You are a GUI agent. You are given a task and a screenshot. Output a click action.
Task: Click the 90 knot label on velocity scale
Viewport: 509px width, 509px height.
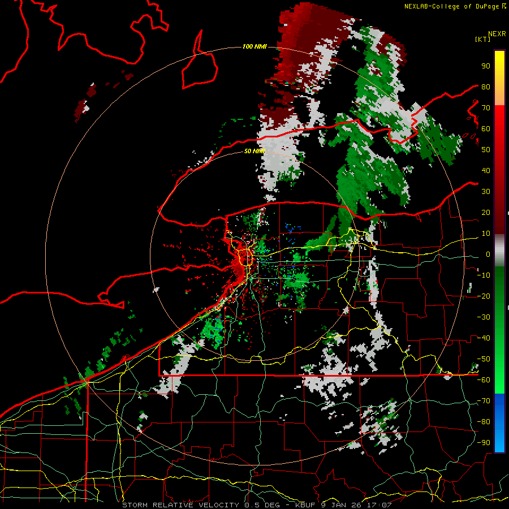click(486, 66)
